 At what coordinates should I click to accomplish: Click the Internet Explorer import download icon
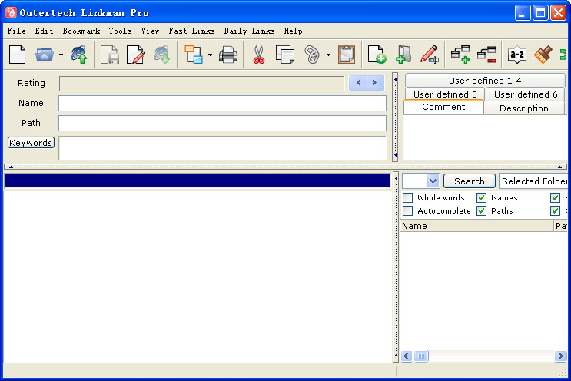click(162, 55)
